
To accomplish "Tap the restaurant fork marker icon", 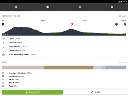I will coord(116,24).
